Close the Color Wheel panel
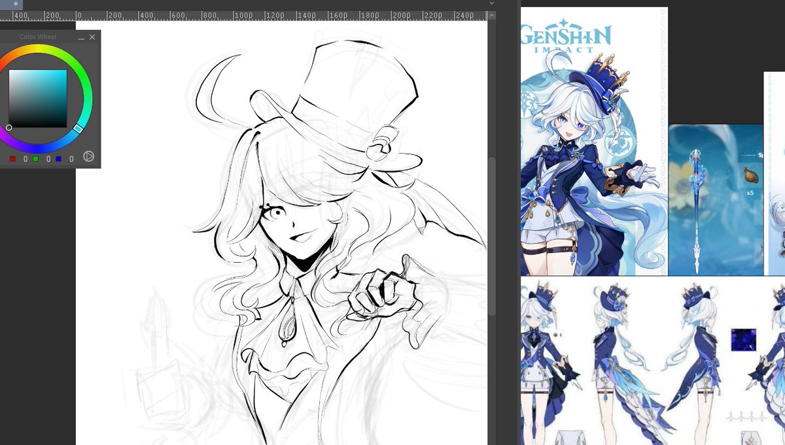The image size is (785, 445). coord(92,37)
